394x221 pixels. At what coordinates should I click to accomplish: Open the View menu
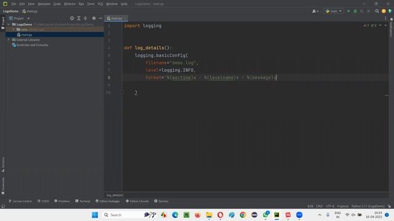coord(31,4)
